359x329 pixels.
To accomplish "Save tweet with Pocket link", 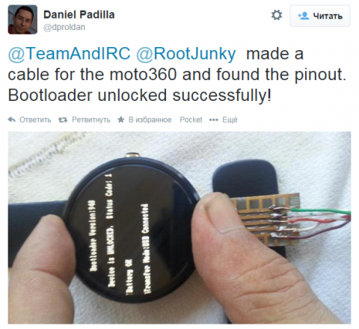I will click(191, 120).
